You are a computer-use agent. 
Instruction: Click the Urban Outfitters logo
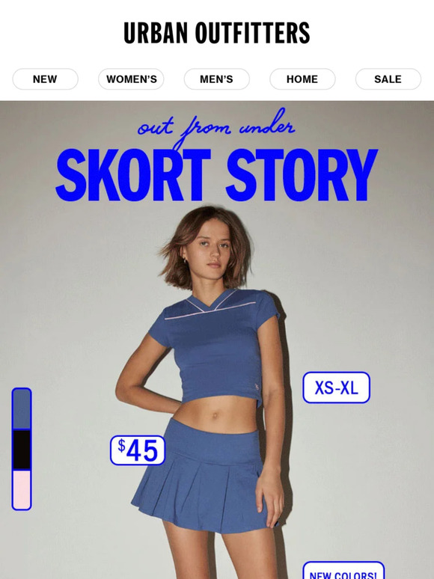217,33
